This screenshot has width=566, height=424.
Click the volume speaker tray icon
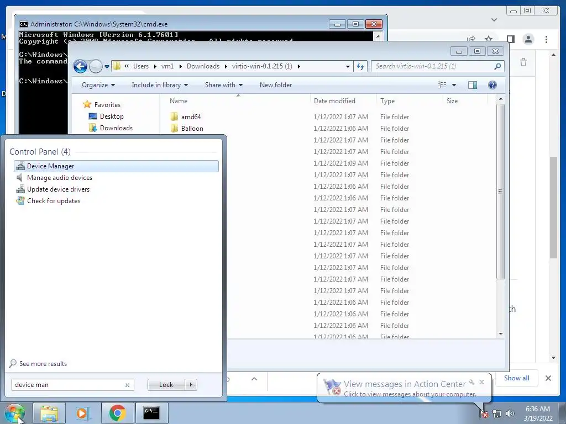(510, 414)
